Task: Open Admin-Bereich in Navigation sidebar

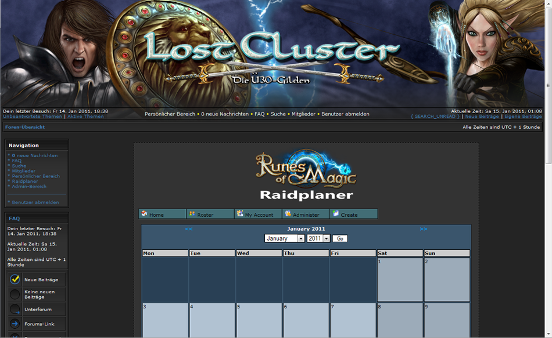Action: pos(29,187)
